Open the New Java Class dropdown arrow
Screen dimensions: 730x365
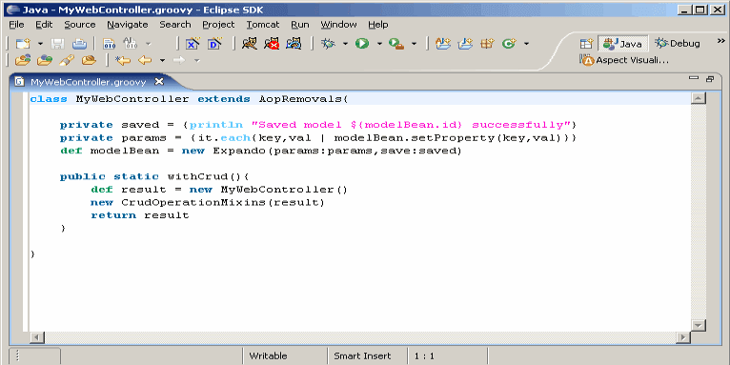pos(527,44)
